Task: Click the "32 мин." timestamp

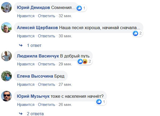Action: 65,16
